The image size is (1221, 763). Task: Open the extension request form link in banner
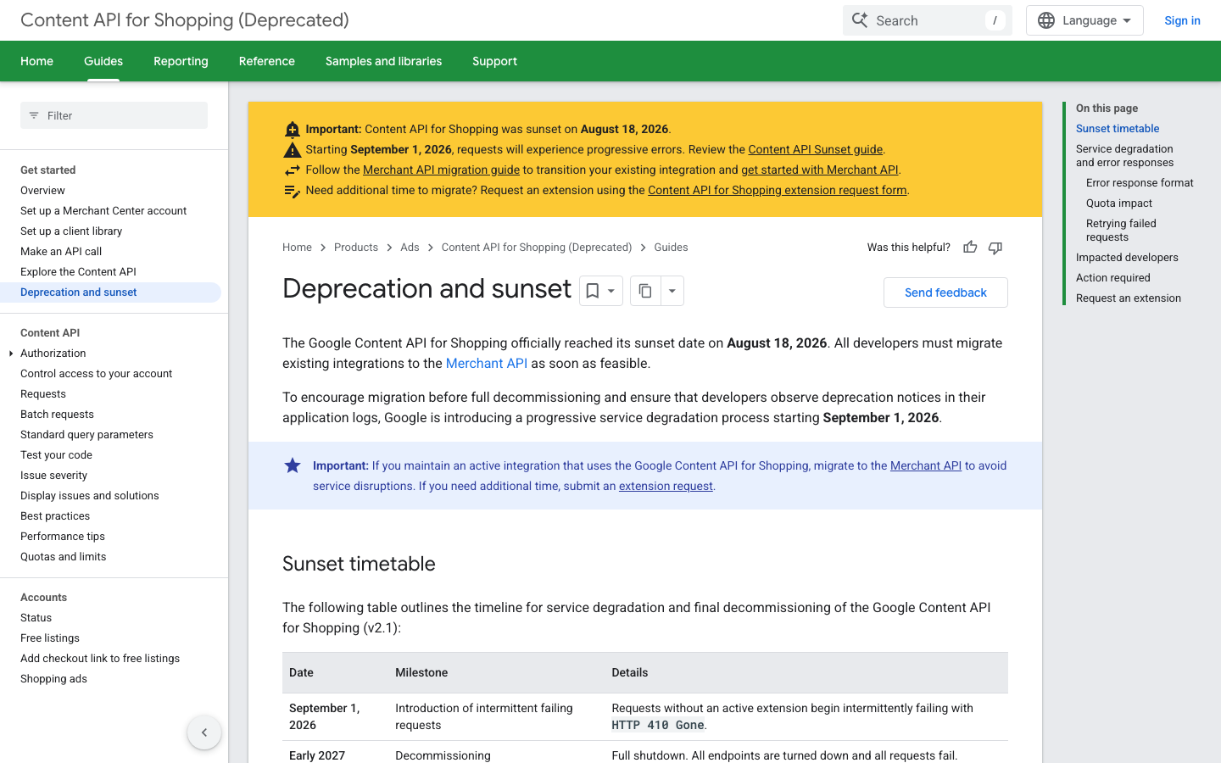[778, 190]
